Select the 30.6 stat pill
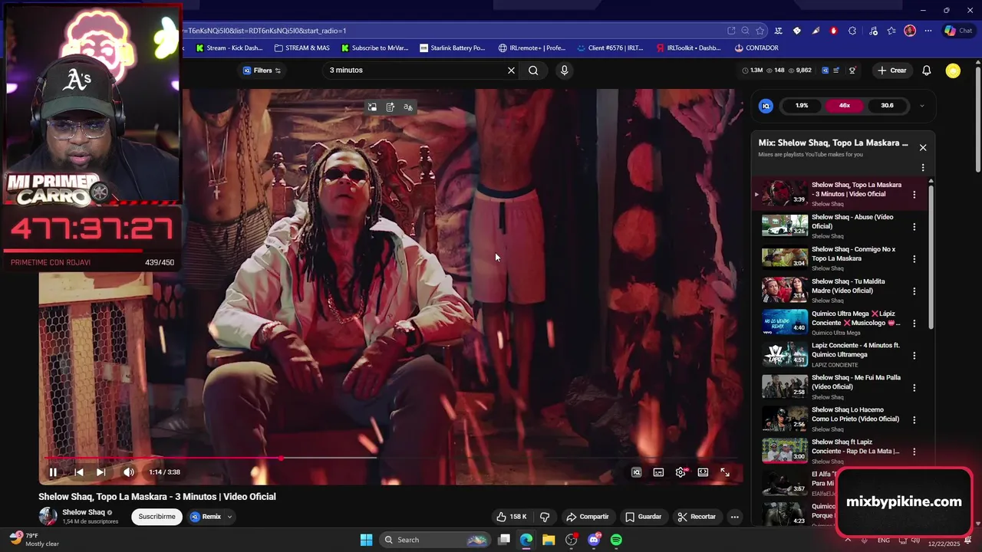 (887, 106)
